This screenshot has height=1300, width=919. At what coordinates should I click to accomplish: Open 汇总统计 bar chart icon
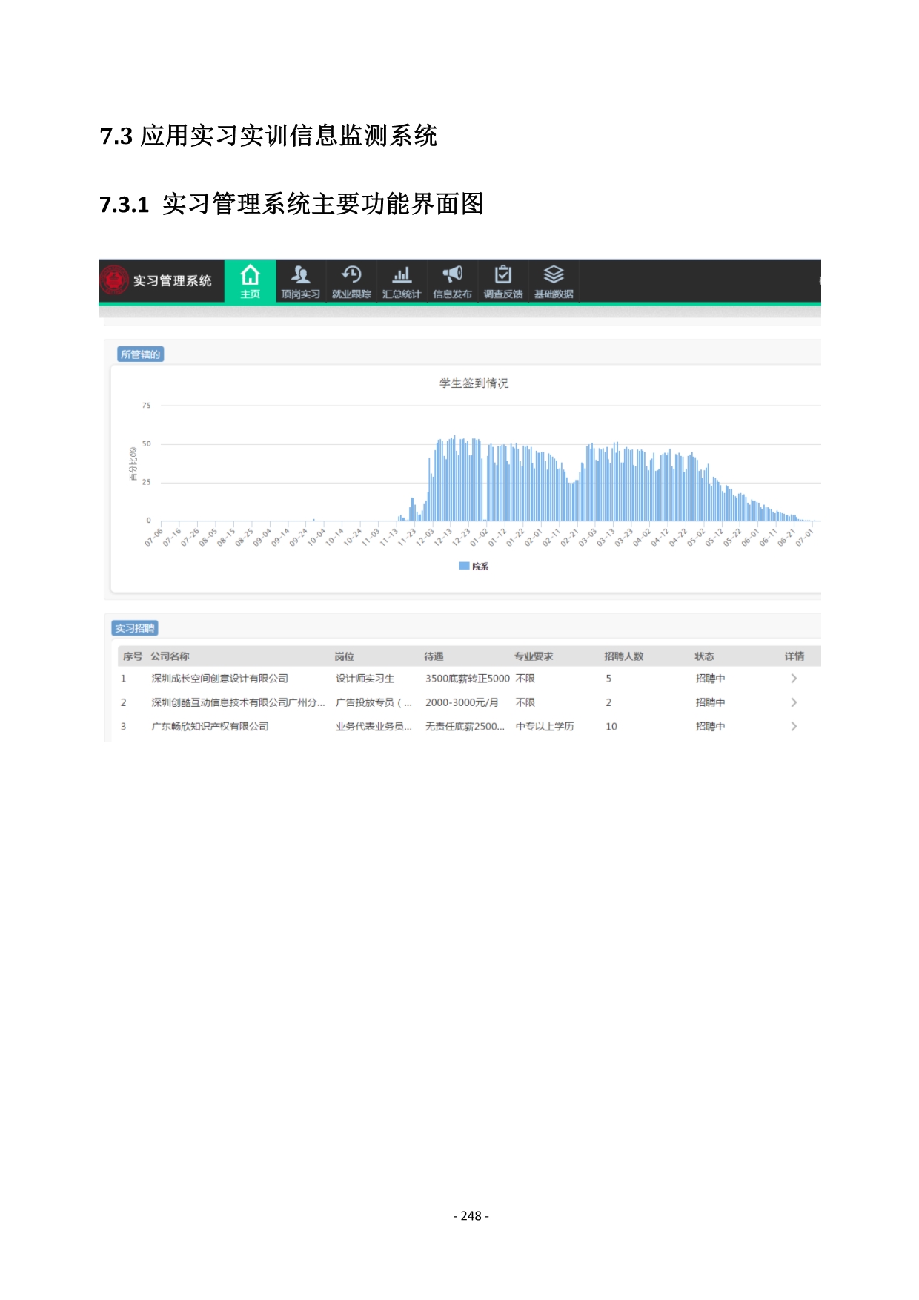[x=402, y=276]
